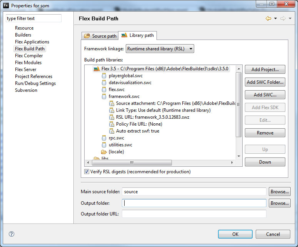Click the Source path tab folder icon
298x247 pixels.
(x=87, y=36)
